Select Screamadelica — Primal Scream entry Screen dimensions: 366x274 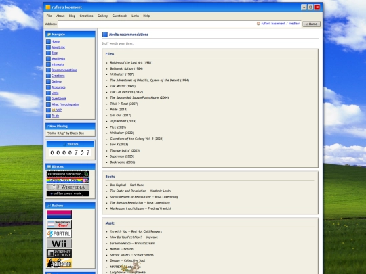(x=132, y=244)
